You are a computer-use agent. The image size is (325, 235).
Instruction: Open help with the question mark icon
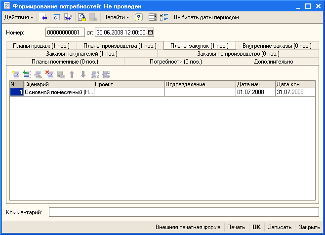[x=139, y=17]
